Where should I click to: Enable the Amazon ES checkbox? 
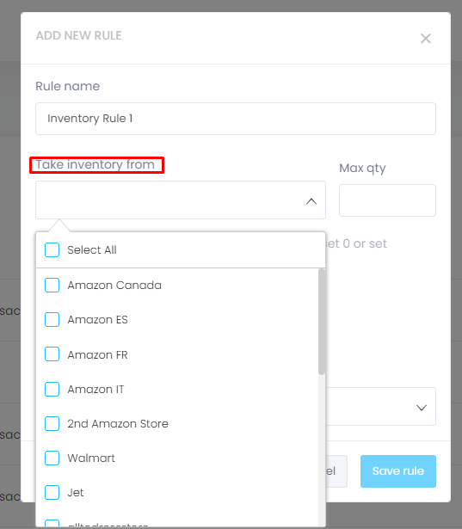coord(52,319)
